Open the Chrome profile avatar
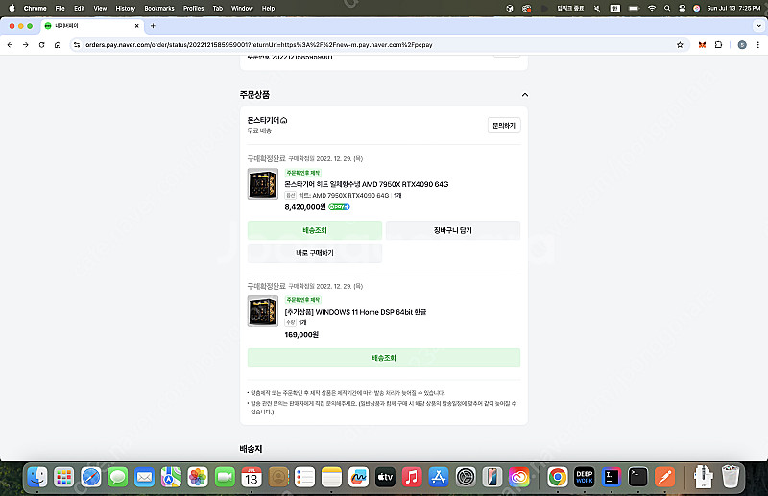The width and height of the screenshot is (768, 496). (742, 44)
